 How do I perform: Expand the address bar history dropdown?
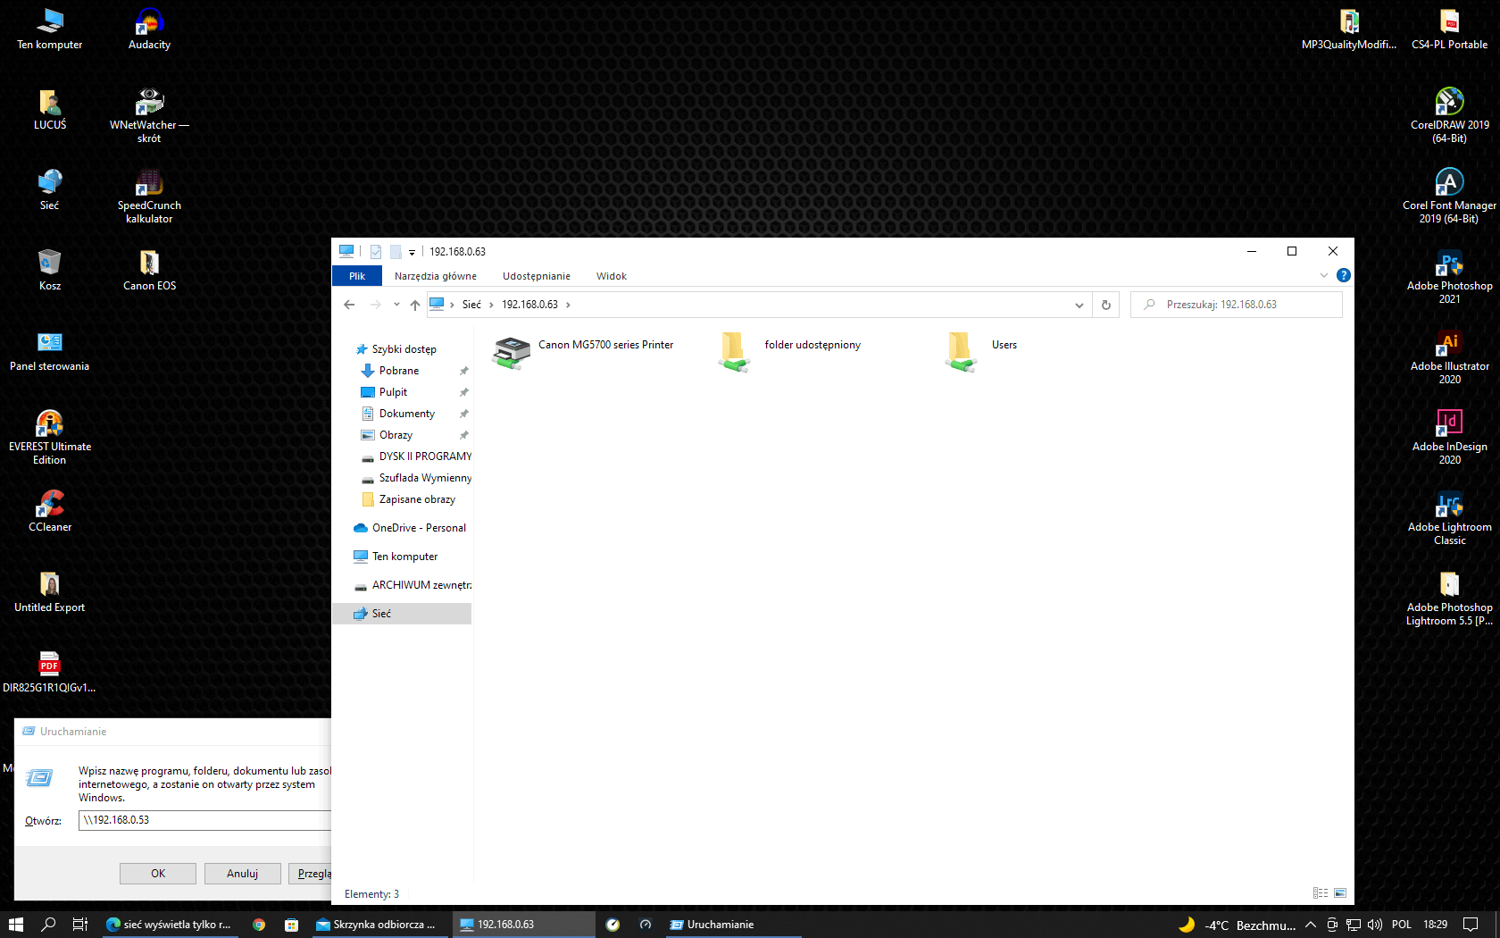click(x=1079, y=305)
